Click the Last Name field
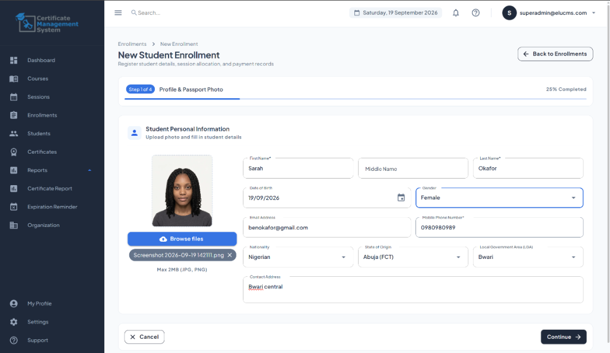 coord(528,168)
